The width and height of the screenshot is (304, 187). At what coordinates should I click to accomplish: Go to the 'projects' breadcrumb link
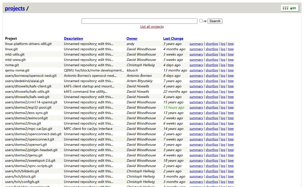(x=15, y=8)
